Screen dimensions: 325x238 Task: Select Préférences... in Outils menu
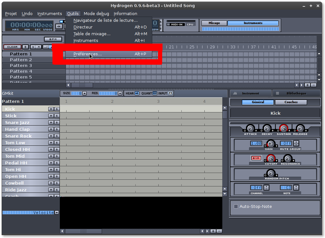109,54
